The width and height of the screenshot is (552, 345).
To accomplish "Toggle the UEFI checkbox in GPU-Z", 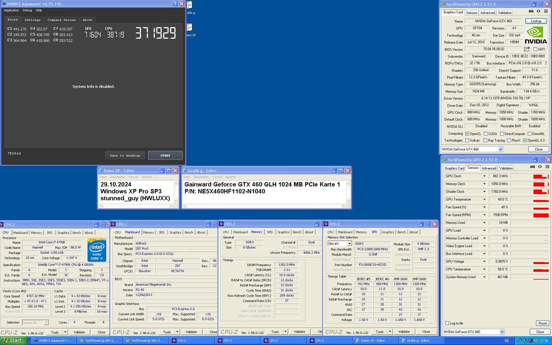I will [x=535, y=49].
